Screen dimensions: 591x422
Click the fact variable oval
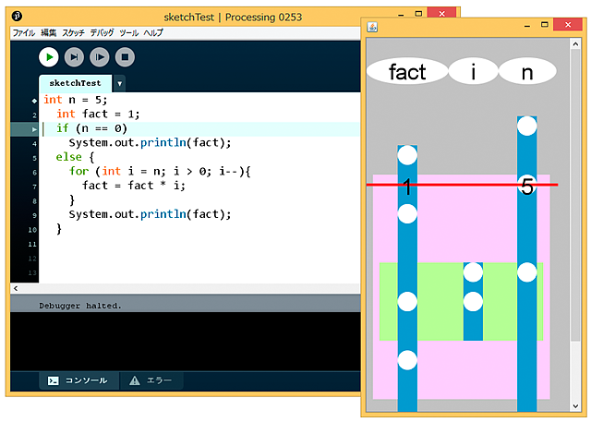click(407, 71)
